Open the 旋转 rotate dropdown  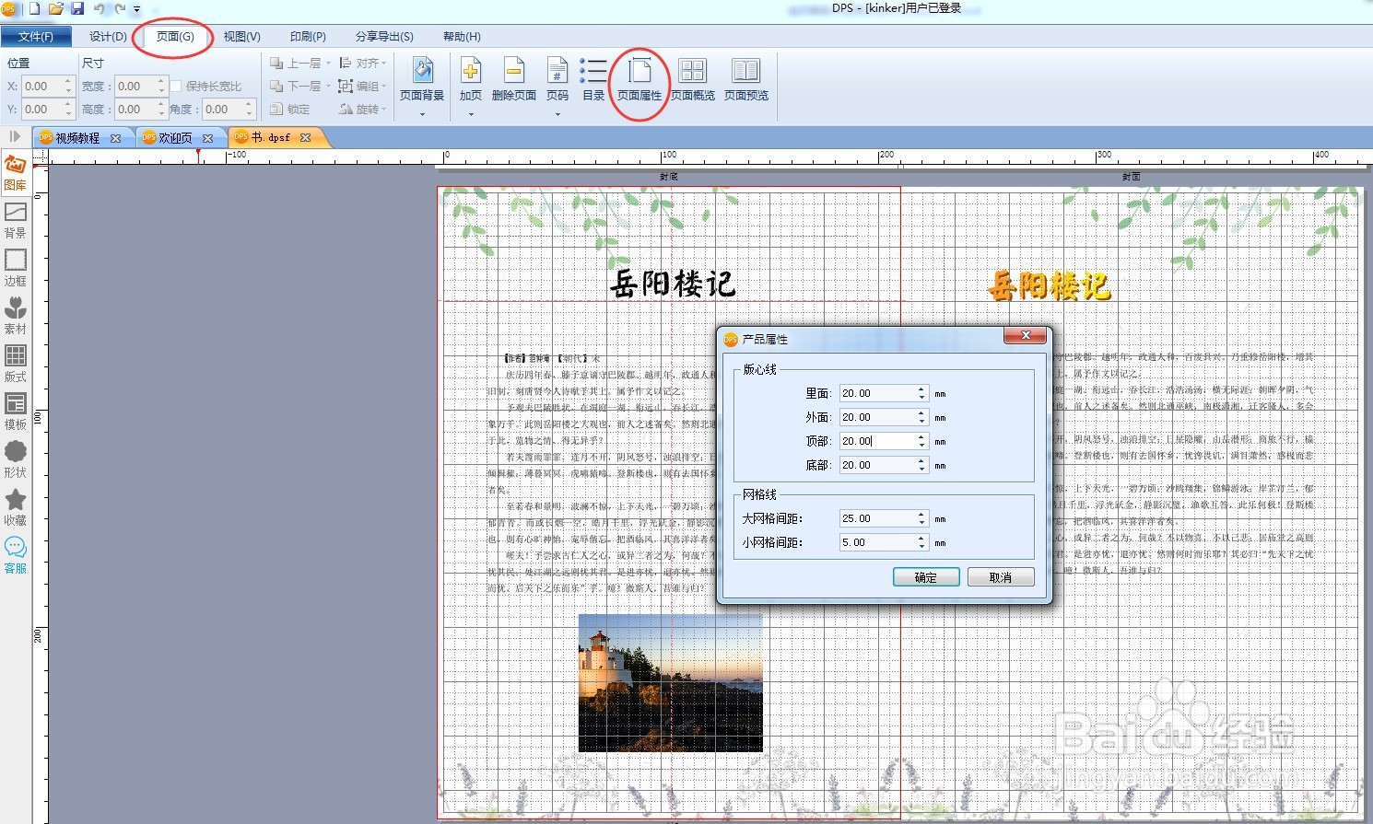[x=362, y=109]
